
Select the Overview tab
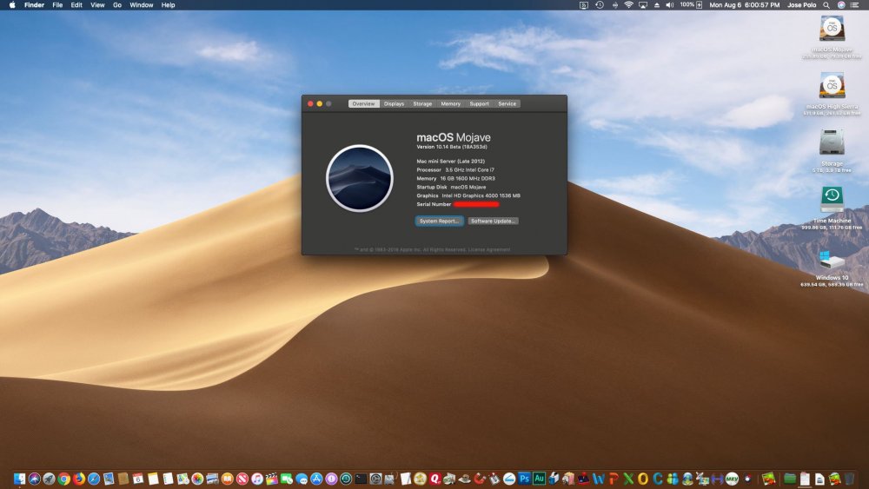pos(363,103)
